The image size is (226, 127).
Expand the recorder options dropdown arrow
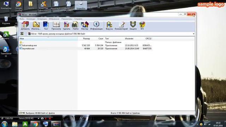pos(38,119)
